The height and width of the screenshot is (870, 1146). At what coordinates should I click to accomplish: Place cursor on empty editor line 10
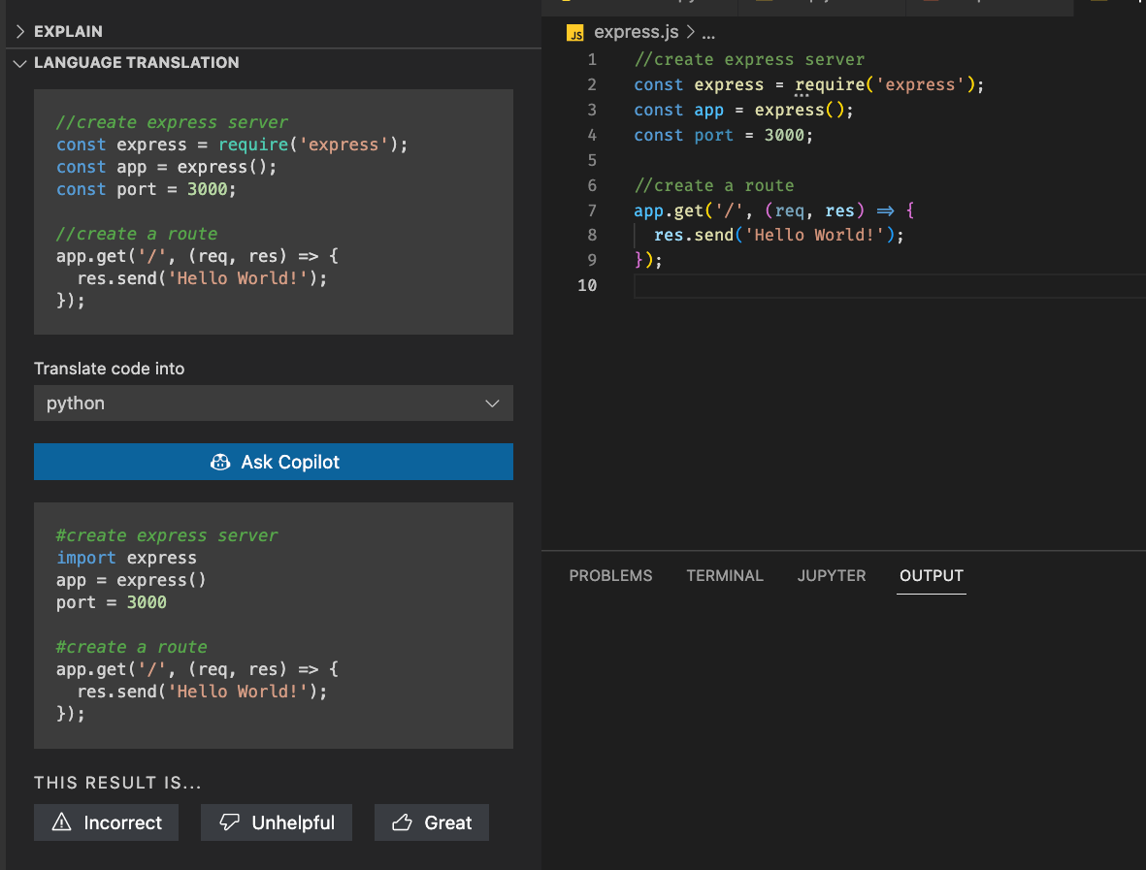point(890,285)
